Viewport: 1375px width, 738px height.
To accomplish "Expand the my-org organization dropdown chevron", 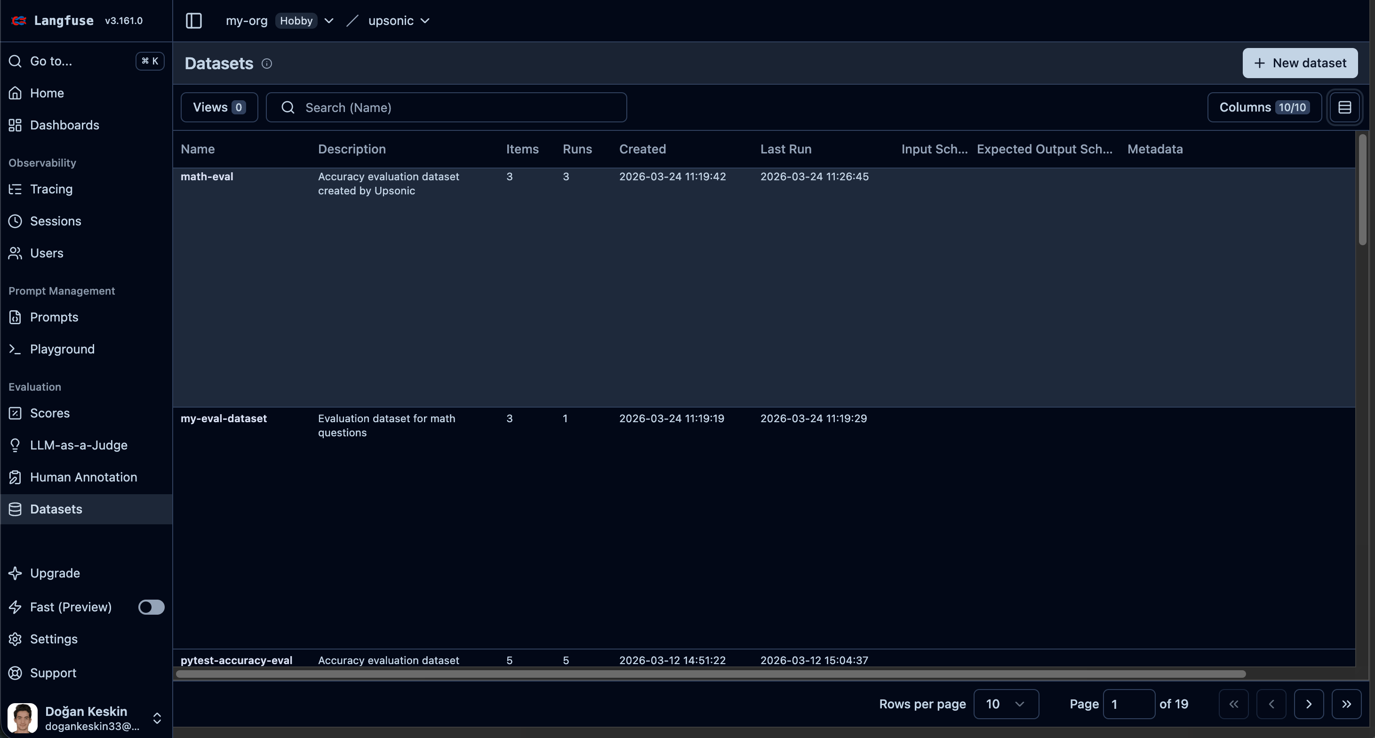I will tap(329, 21).
